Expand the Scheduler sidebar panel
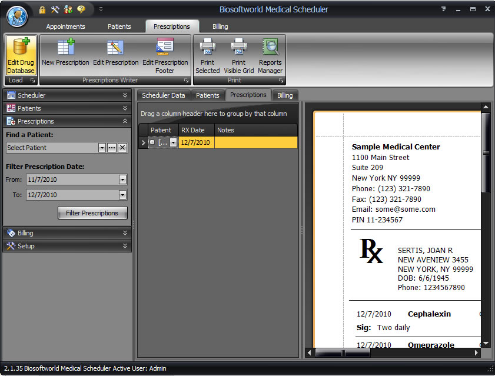 tap(67, 95)
